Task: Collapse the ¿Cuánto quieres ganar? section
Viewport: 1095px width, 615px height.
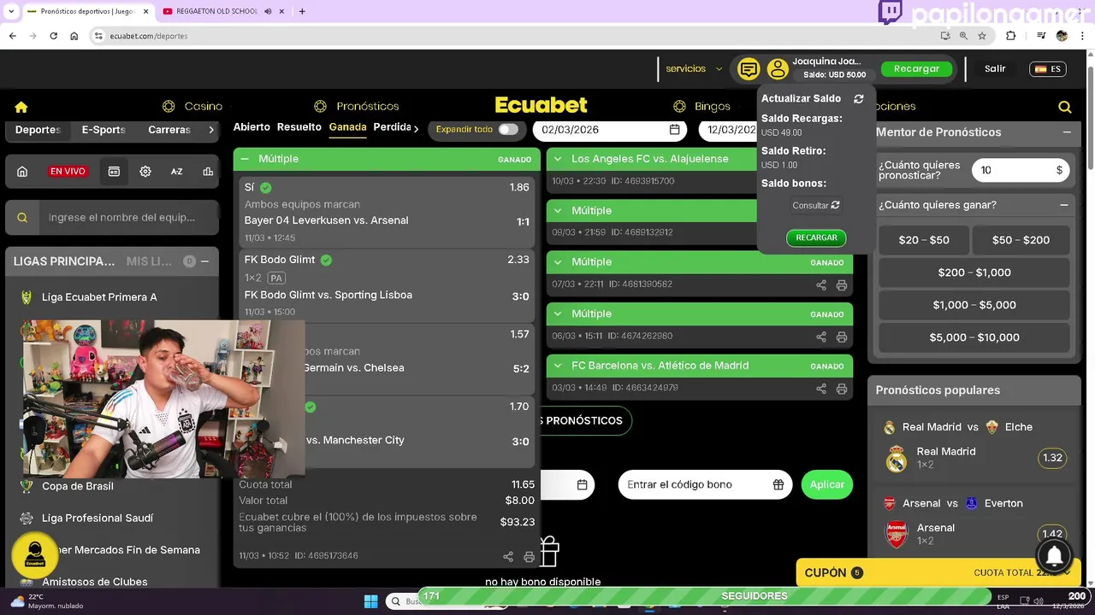Action: pyautogui.click(x=1064, y=205)
